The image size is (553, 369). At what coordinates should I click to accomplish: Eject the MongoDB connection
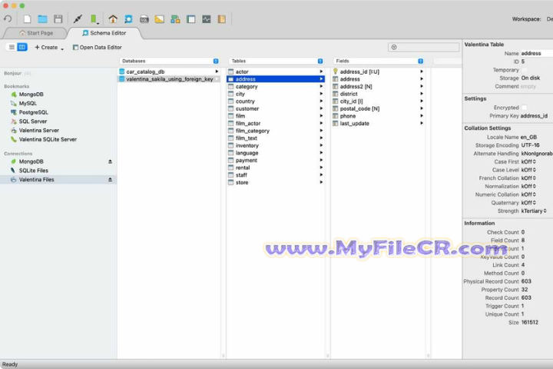[110, 161]
